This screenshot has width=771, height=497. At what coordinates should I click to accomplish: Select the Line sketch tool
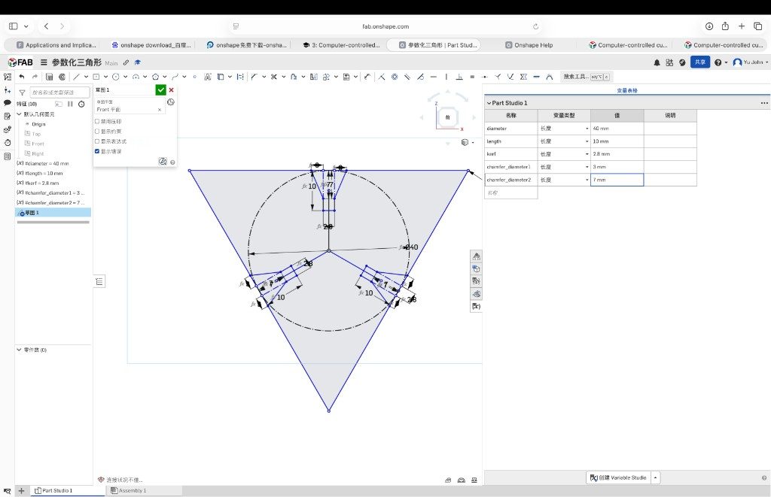[x=77, y=77]
